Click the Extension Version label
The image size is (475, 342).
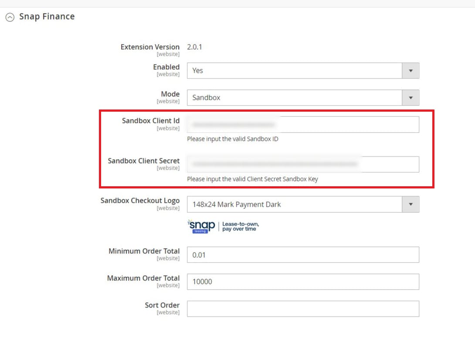click(x=150, y=47)
